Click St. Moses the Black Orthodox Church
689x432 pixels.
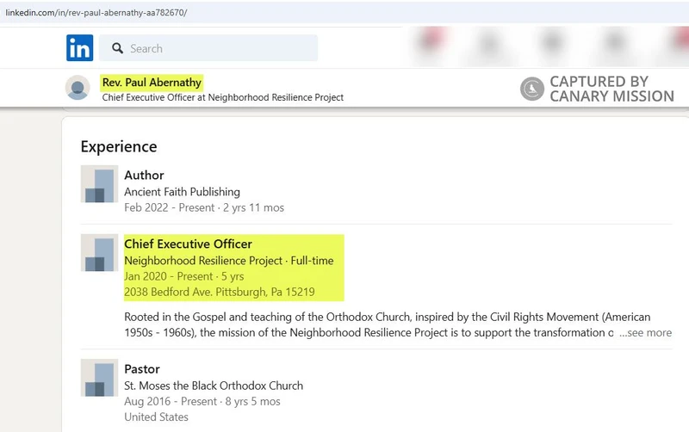pyautogui.click(x=214, y=386)
